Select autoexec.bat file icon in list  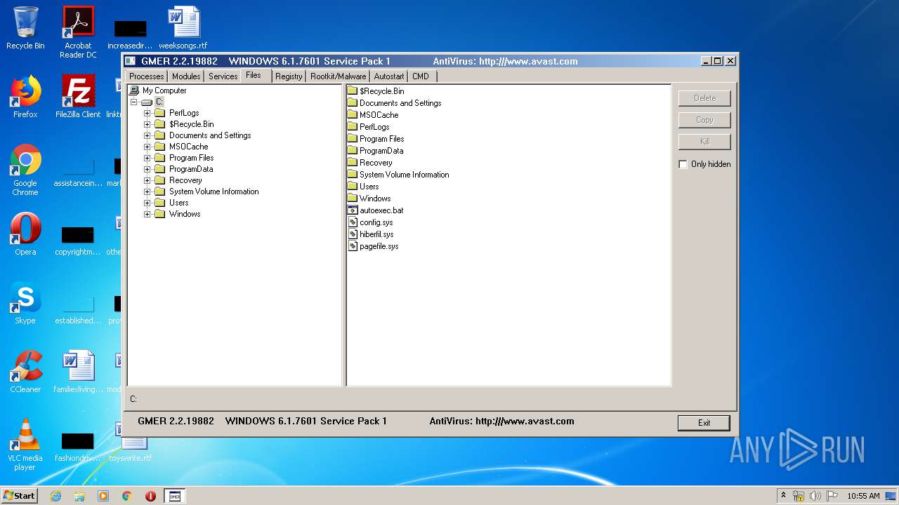353,210
